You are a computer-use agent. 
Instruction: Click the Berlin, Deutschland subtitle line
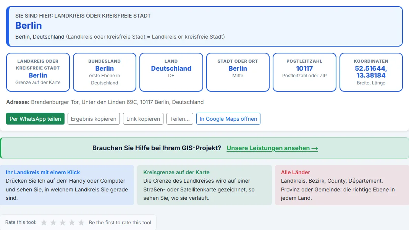(x=120, y=37)
